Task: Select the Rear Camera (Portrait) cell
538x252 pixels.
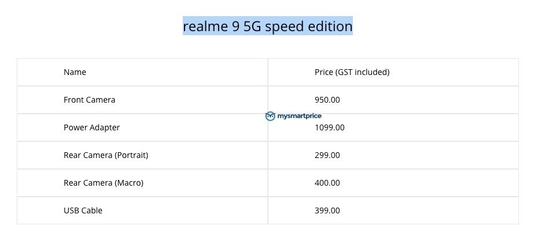Action: tap(142, 155)
